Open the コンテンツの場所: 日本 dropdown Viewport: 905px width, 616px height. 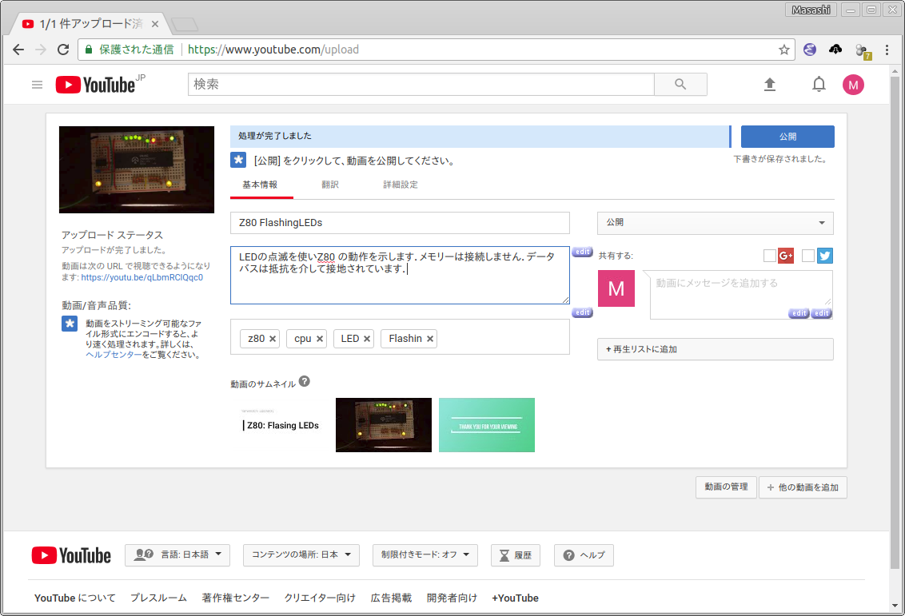click(301, 554)
